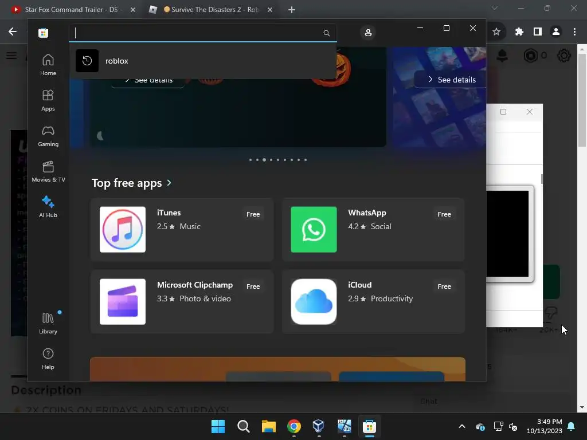This screenshot has height=440, width=587.
Task: Open Home in Microsoft Store sidebar
Action: (x=48, y=65)
